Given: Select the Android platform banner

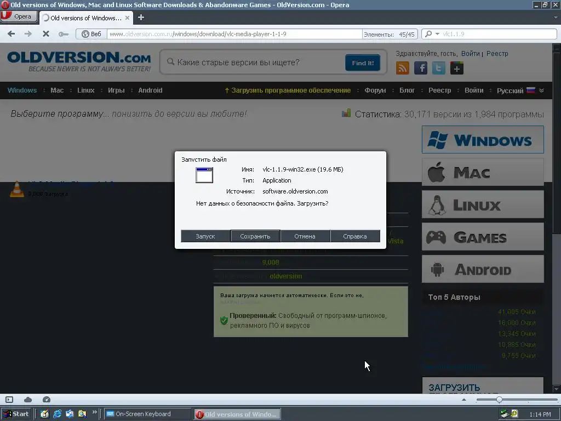Looking at the screenshot, I should tap(483, 269).
